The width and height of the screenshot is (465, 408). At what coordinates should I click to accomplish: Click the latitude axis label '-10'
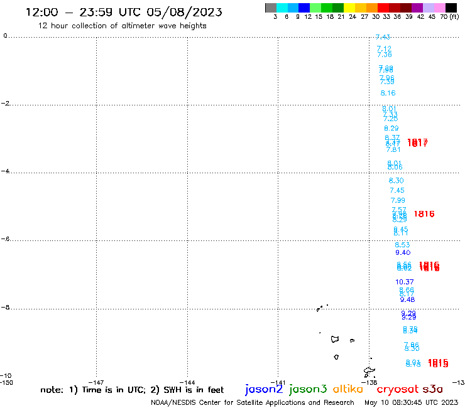coord(6,376)
